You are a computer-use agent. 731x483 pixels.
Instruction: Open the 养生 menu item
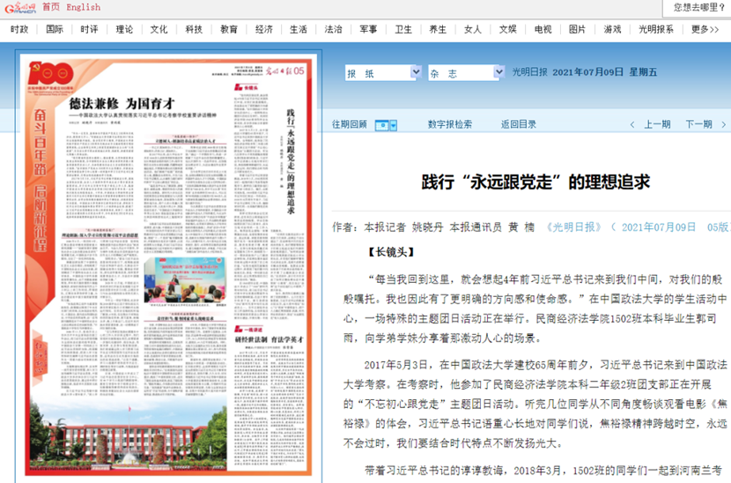click(438, 29)
